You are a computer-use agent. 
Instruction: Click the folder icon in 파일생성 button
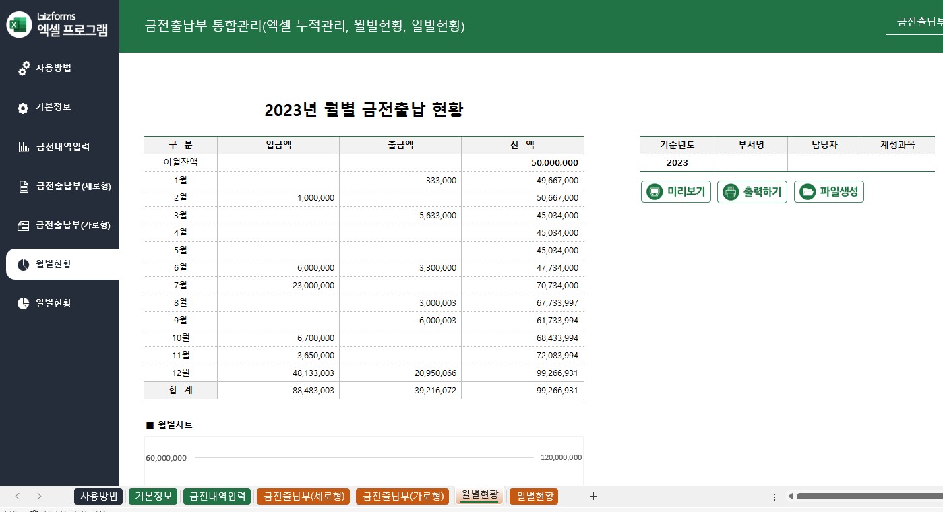click(807, 192)
